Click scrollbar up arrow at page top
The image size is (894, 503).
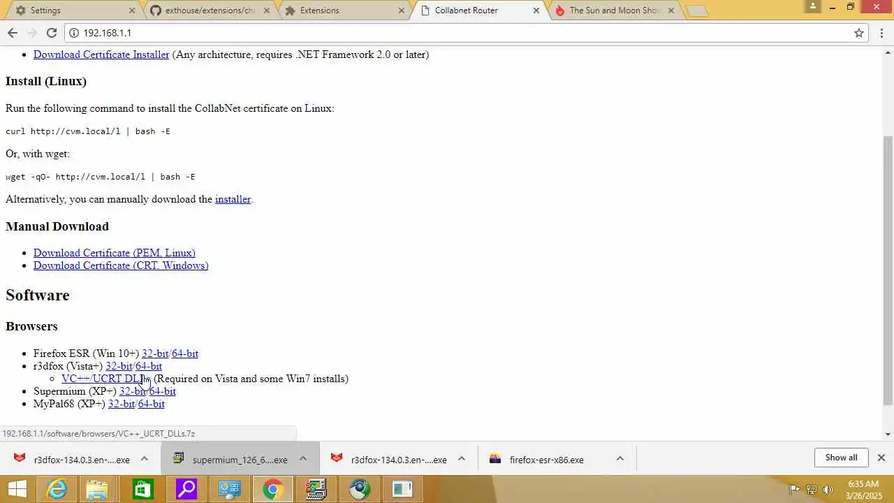[888, 52]
